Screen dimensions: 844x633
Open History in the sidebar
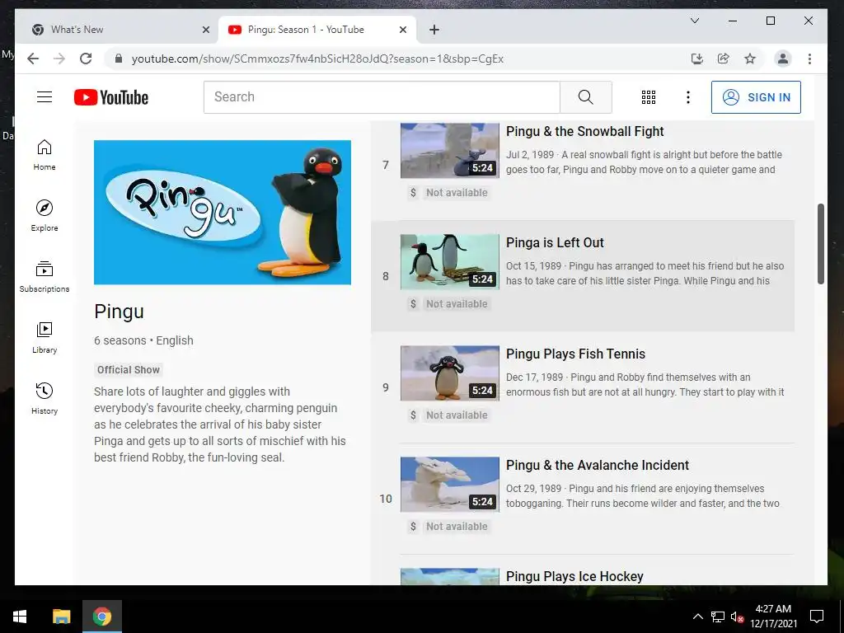click(x=45, y=398)
